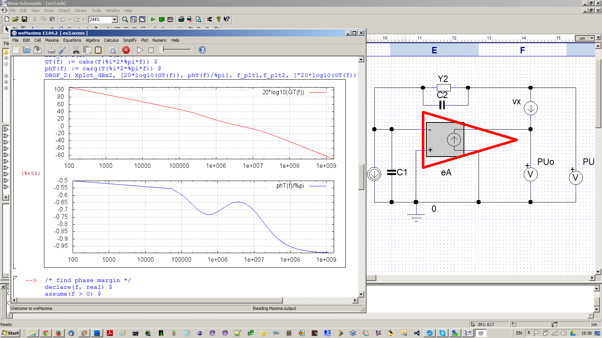Click the PLD chip icon in Rimu toolbar

click(x=170, y=19)
